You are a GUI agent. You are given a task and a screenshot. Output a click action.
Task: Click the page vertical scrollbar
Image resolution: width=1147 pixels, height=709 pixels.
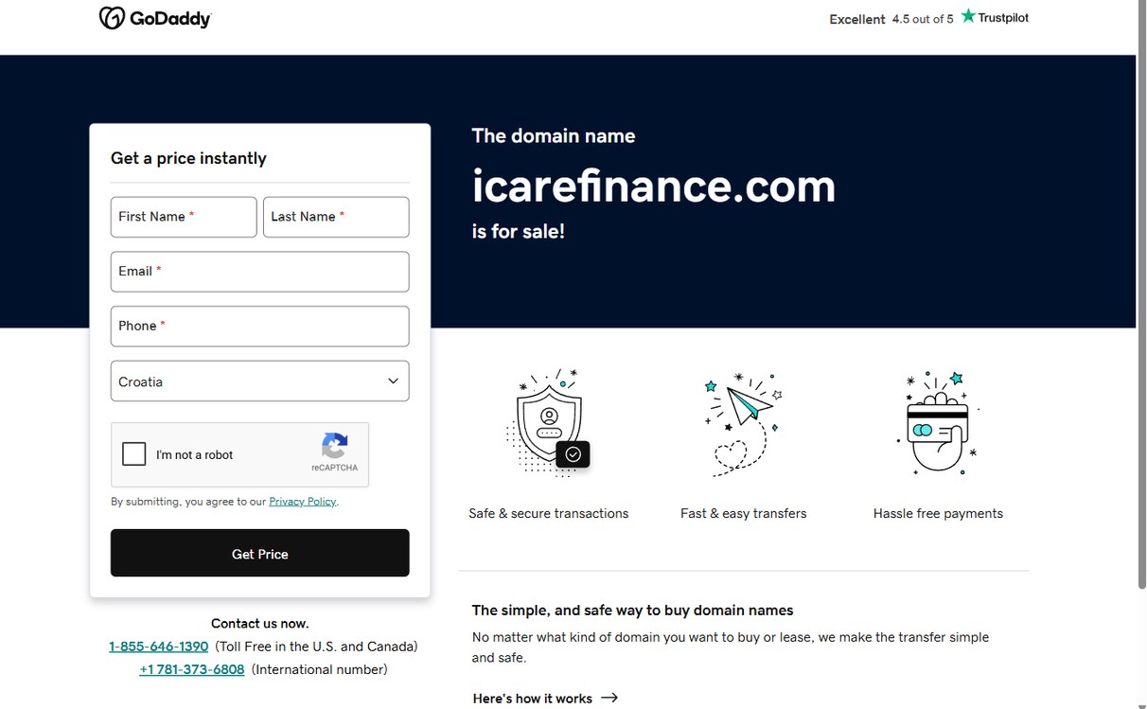coord(1141,293)
